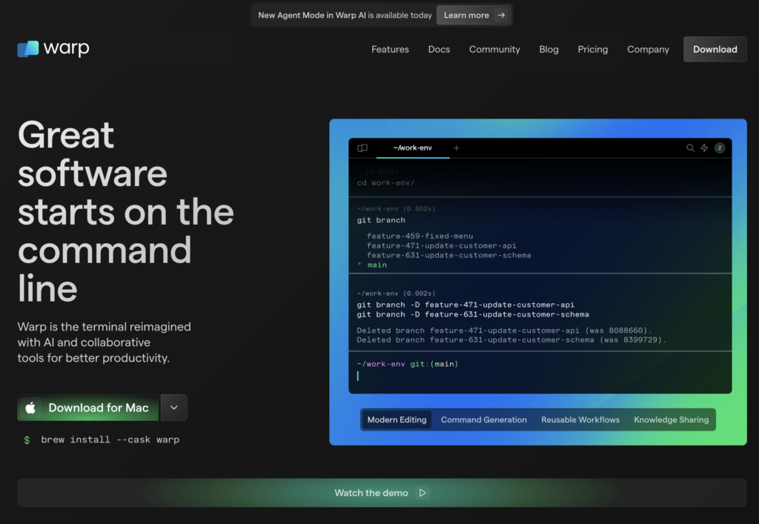Open the Features menu item
759x524 pixels.
390,50
